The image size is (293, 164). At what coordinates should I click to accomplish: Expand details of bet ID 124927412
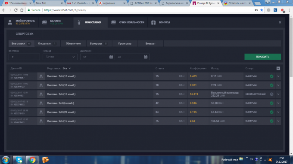278,121
